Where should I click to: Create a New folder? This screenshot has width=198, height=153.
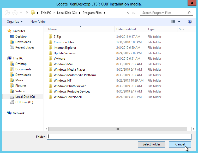click(x=38, y=22)
